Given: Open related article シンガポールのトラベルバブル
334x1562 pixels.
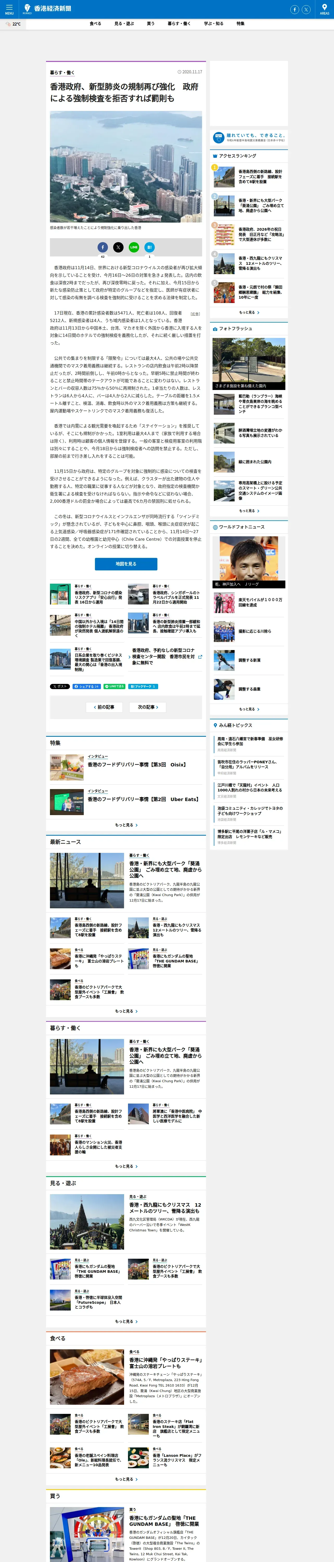Looking at the screenshot, I should pyautogui.click(x=164, y=594).
